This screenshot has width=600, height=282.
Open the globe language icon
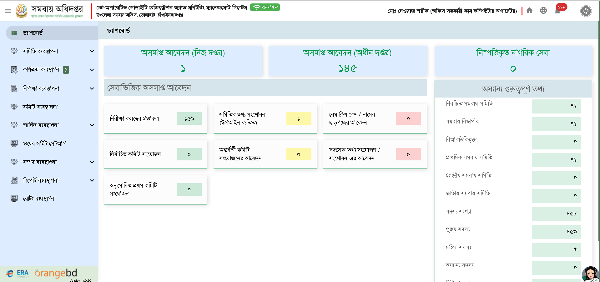click(543, 11)
